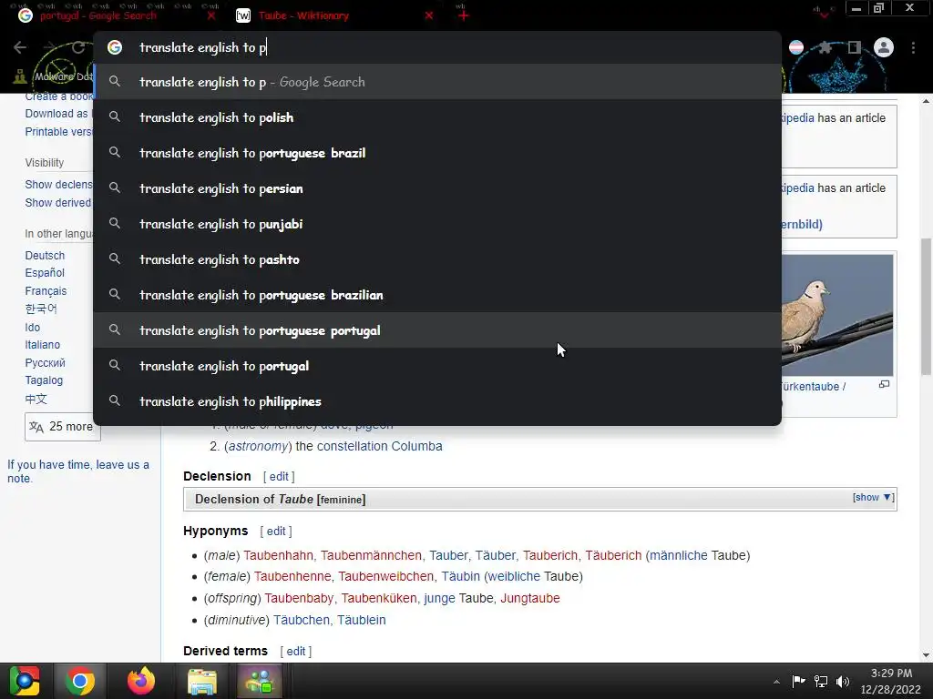This screenshot has height=699, width=933.
Task: Open Chinese 中文 language link
Action: pyautogui.click(x=36, y=399)
